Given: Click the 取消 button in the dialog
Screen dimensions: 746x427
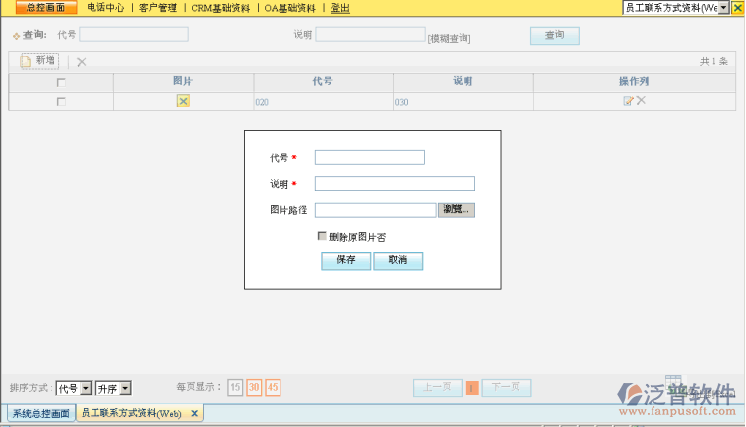Looking at the screenshot, I should (398, 261).
